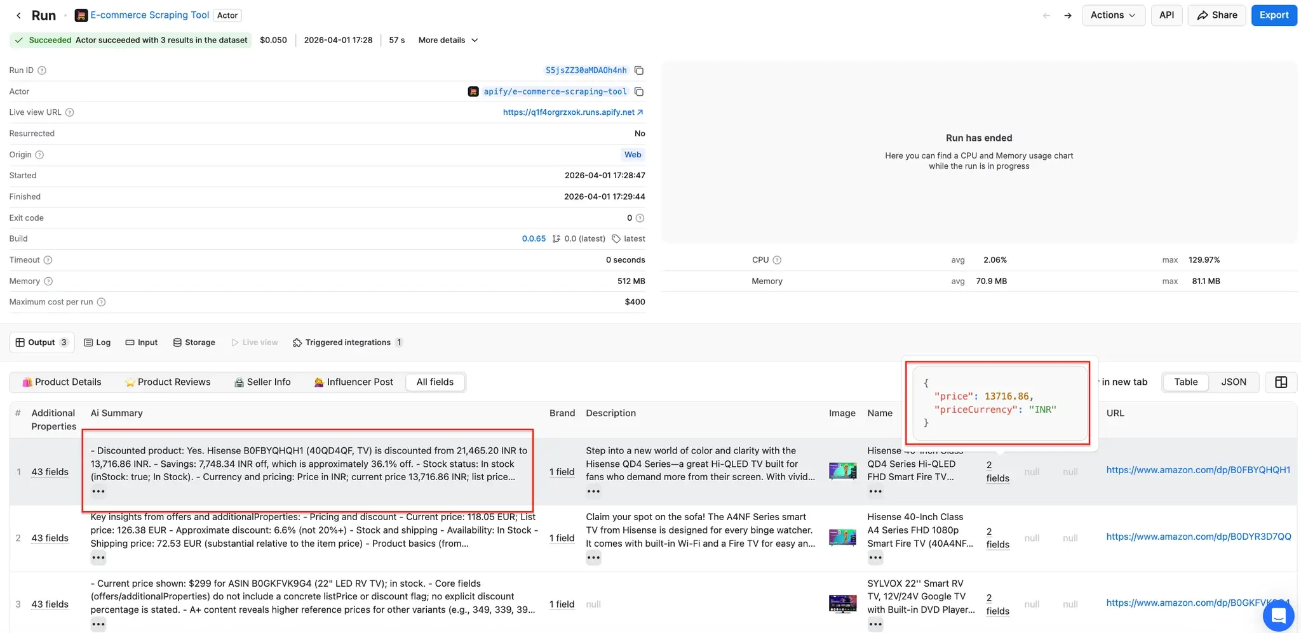Screen dimensions: 1301x633
Task: Copy the actor name via its copy icon
Action: (638, 91)
